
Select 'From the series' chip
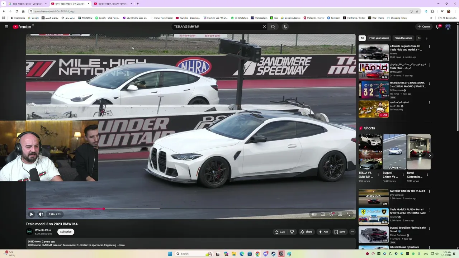(x=403, y=38)
